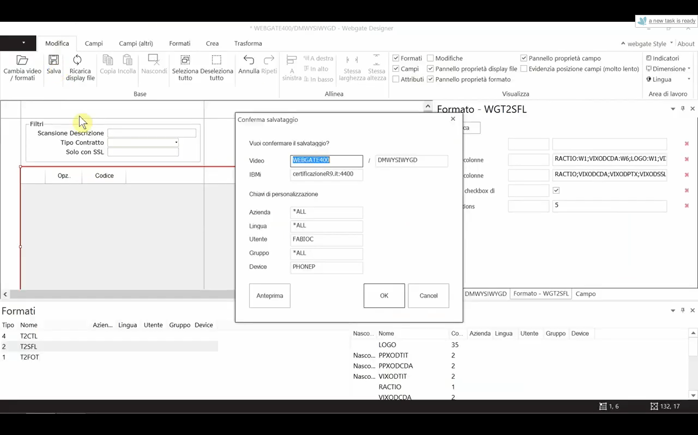Disable Pannello proprietà formato checkbox
The image size is (698, 435).
coord(430,79)
